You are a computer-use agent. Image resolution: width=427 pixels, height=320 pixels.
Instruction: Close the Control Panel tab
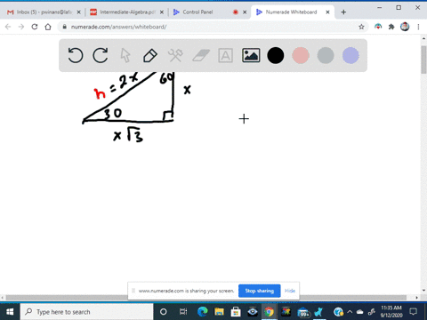pyautogui.click(x=245, y=12)
